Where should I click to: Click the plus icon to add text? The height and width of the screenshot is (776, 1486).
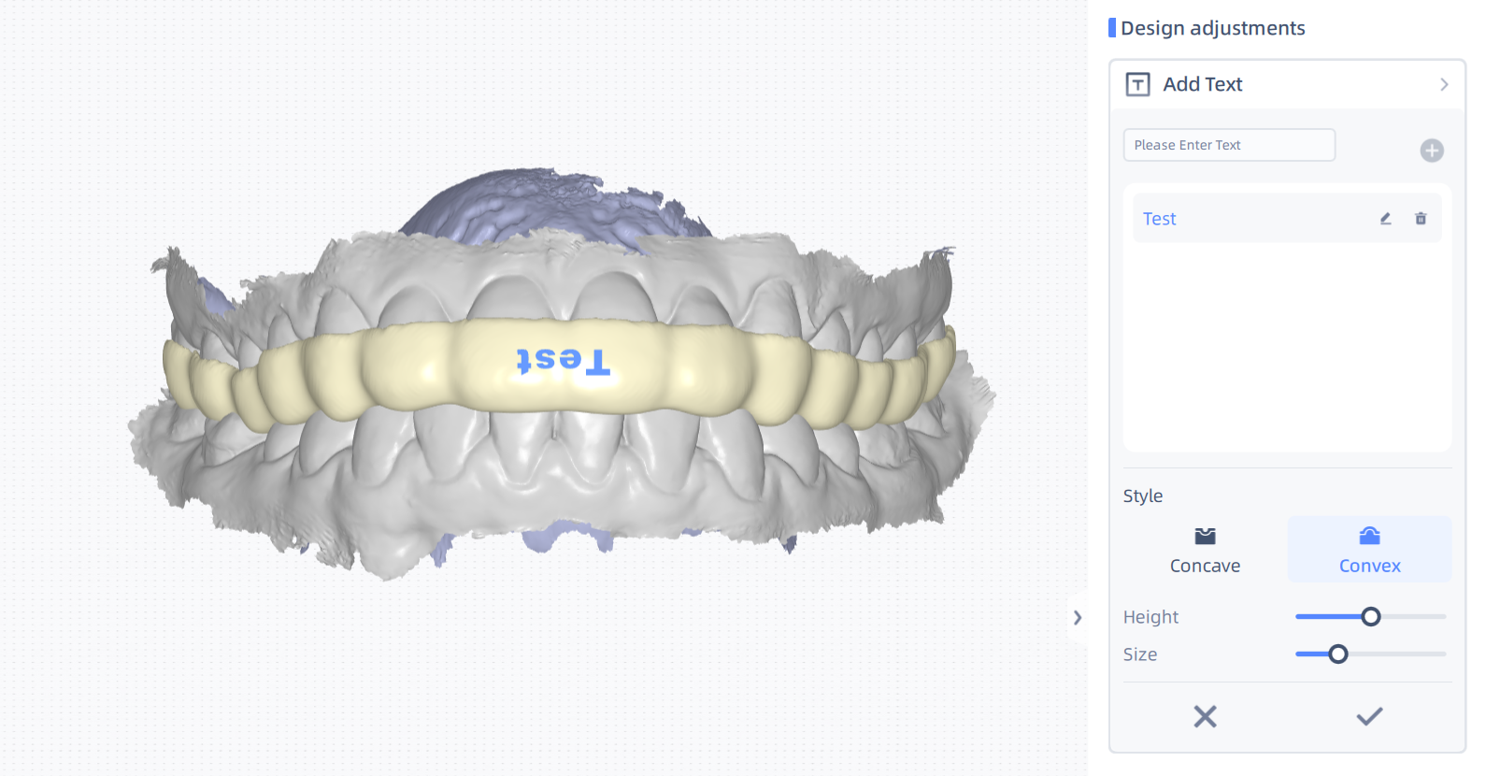pyautogui.click(x=1432, y=151)
